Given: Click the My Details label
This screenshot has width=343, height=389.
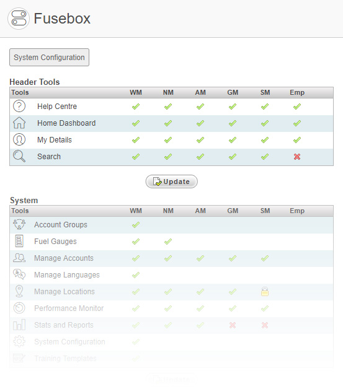Looking at the screenshot, I should tap(55, 140).
